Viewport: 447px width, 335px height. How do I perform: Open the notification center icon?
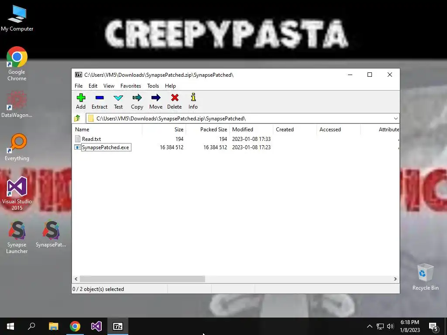coord(433,326)
